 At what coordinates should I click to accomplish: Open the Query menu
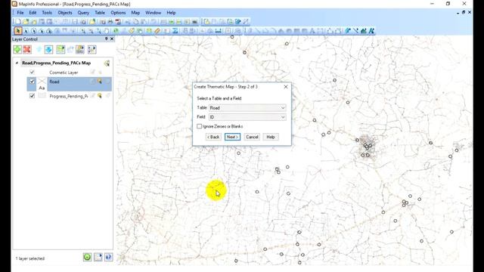83,13
